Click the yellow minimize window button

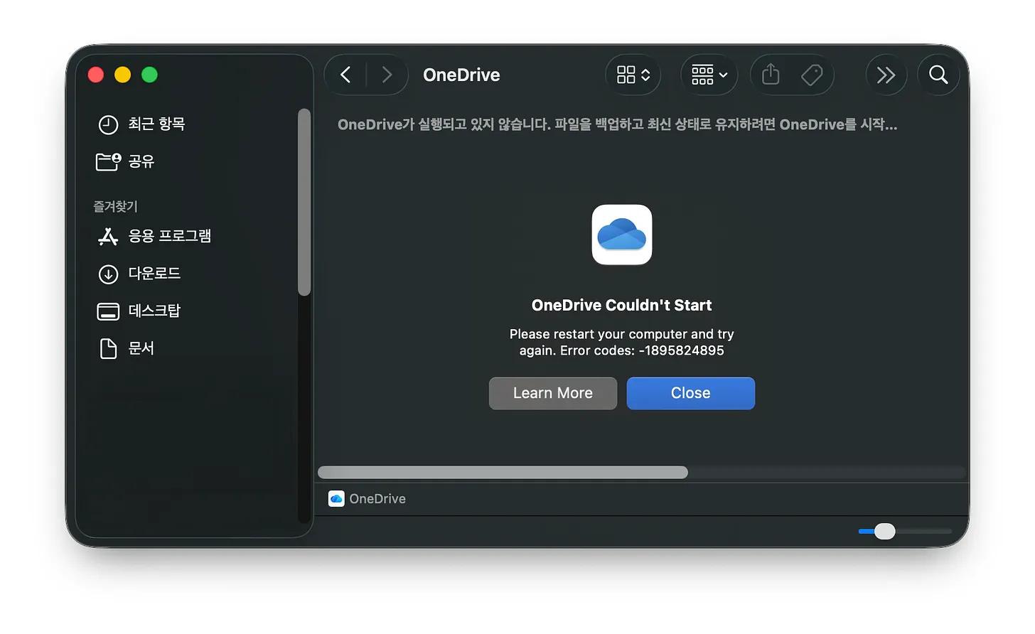tap(123, 75)
